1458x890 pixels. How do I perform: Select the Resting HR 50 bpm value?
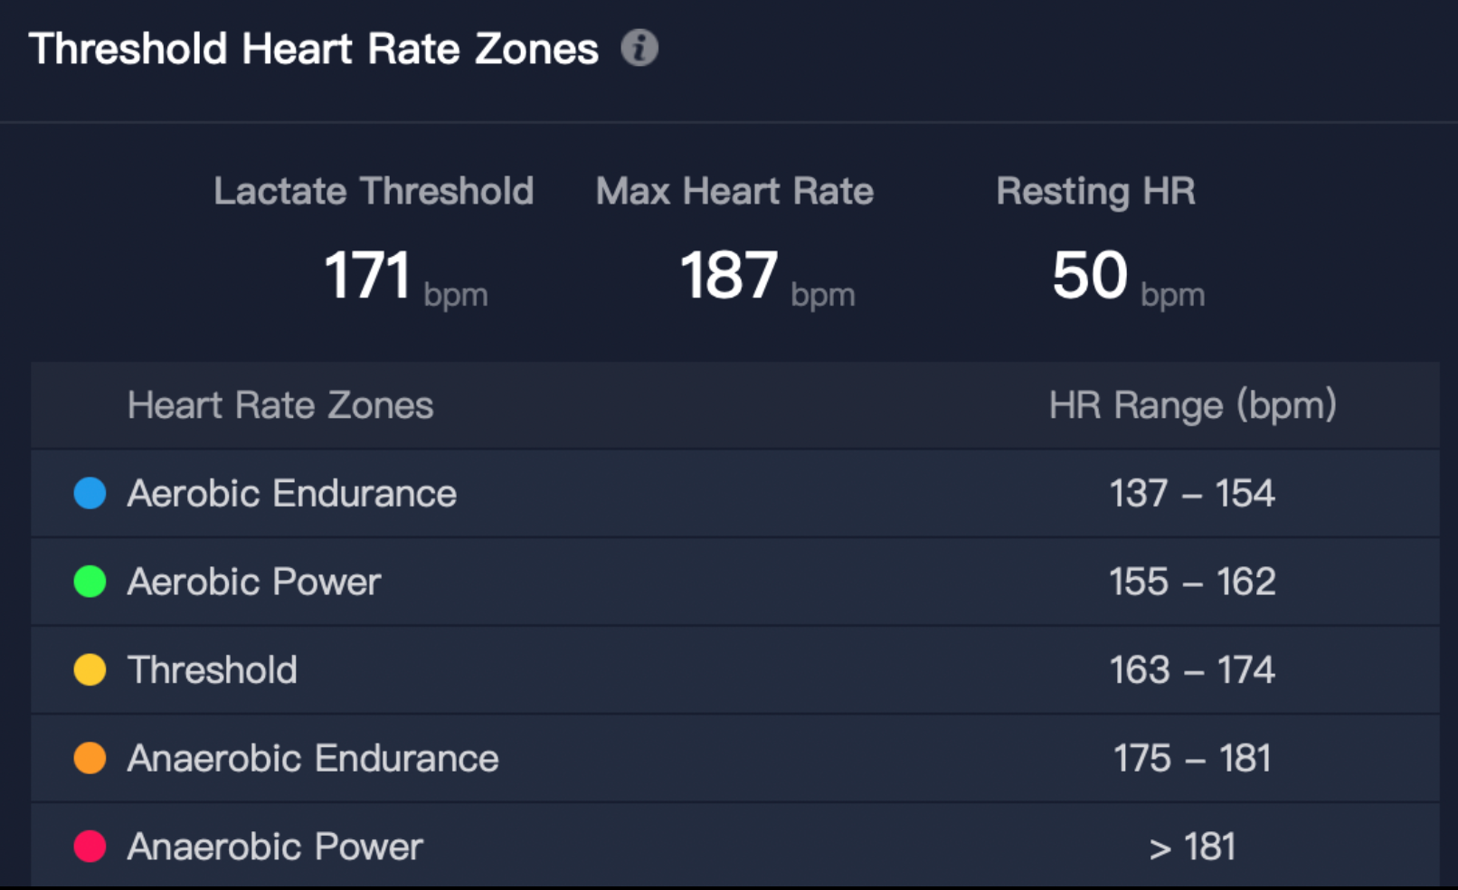pos(1128,276)
